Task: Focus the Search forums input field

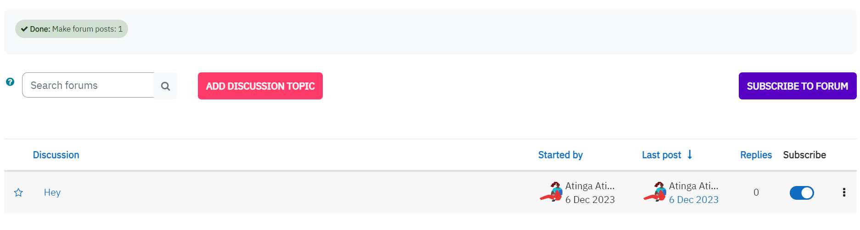Action: point(88,85)
